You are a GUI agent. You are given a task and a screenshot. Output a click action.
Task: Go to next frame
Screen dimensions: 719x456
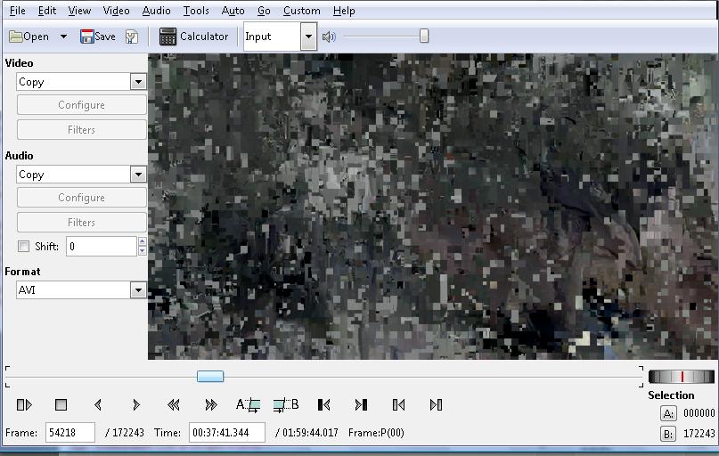tap(135, 404)
